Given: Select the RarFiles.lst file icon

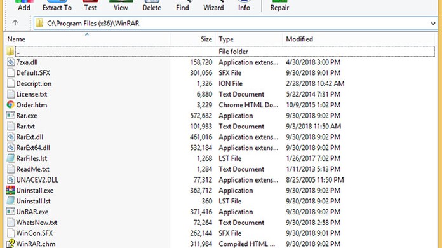Looking at the screenshot, I should (11, 158).
